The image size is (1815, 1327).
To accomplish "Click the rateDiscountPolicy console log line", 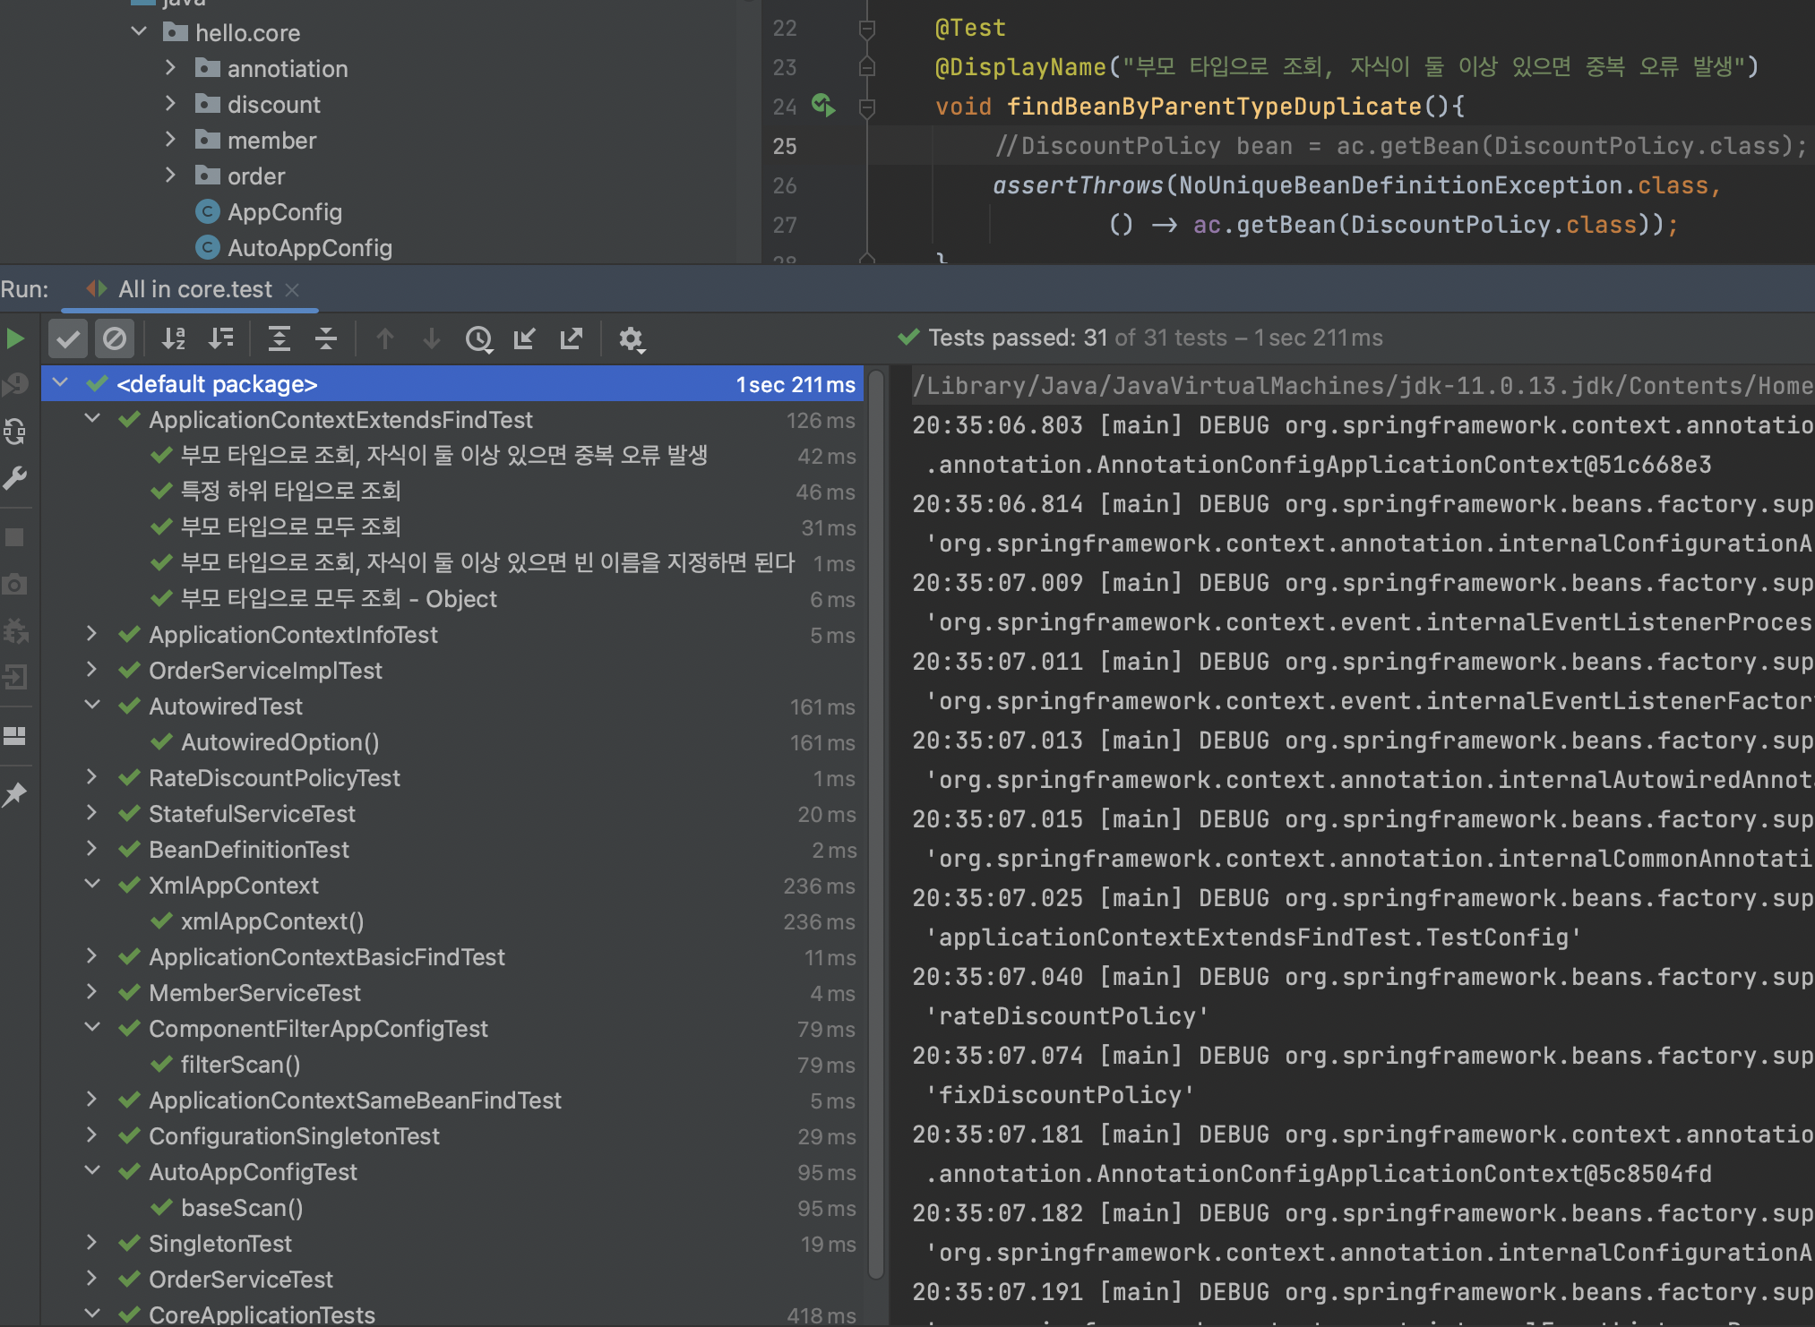I will pyautogui.click(x=1067, y=1016).
